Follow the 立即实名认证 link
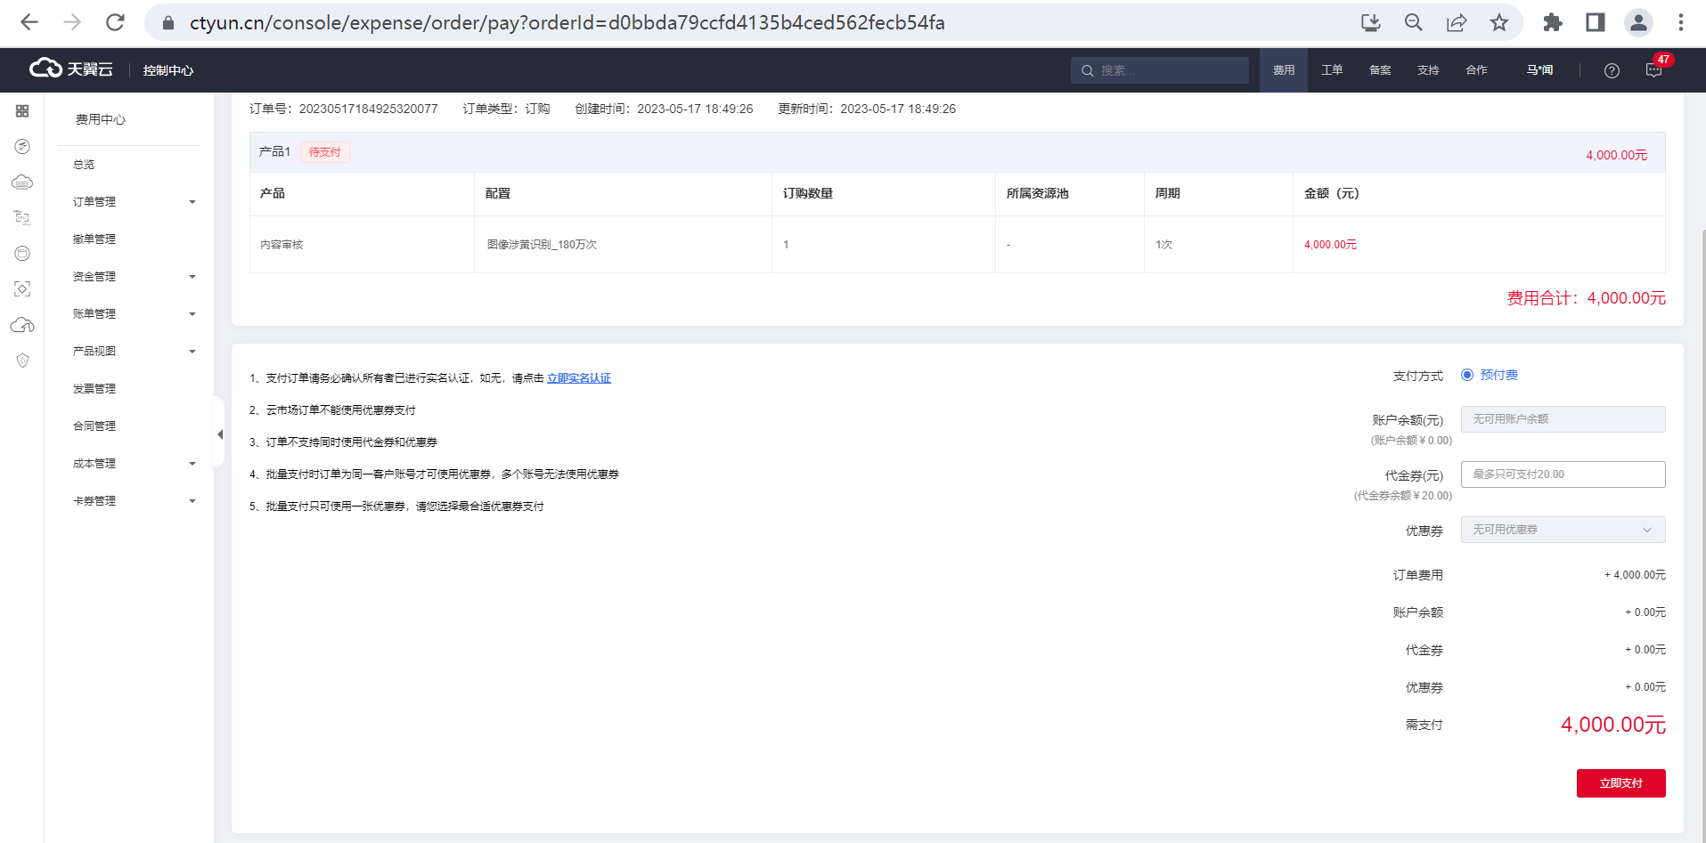The width and height of the screenshot is (1706, 843). point(579,378)
